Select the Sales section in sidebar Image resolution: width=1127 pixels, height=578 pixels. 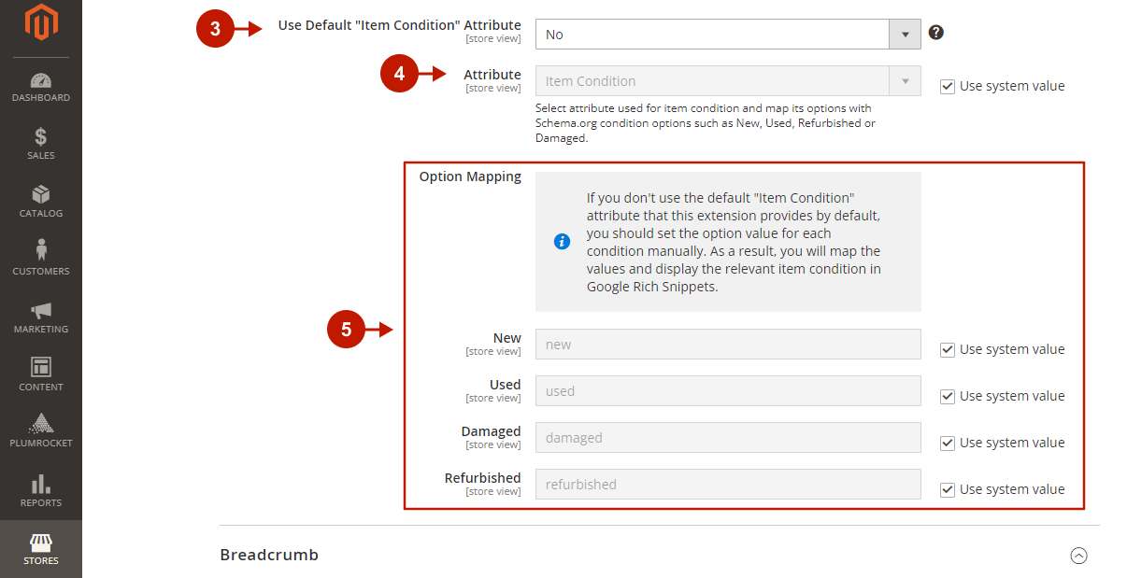[x=40, y=142]
